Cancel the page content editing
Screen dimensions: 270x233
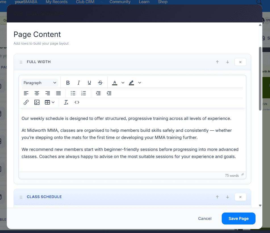coord(205,219)
